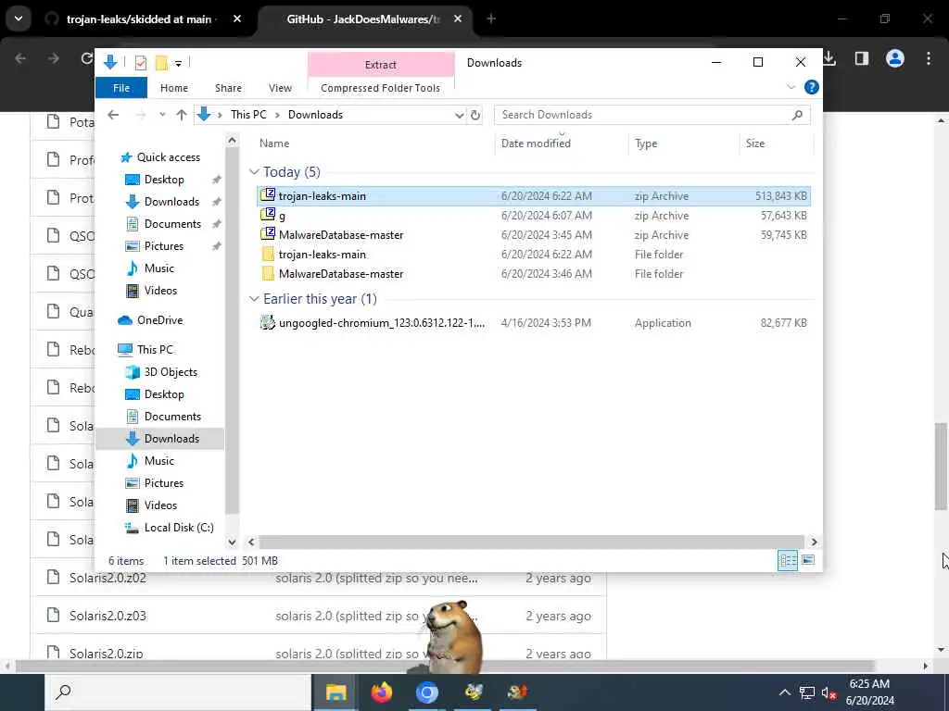949x711 pixels.
Task: Refresh the Downloads folder view
Action: coord(475,115)
